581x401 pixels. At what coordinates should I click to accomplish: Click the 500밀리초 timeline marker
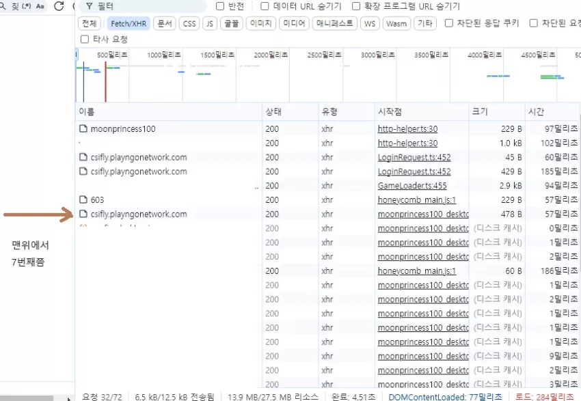(x=112, y=55)
